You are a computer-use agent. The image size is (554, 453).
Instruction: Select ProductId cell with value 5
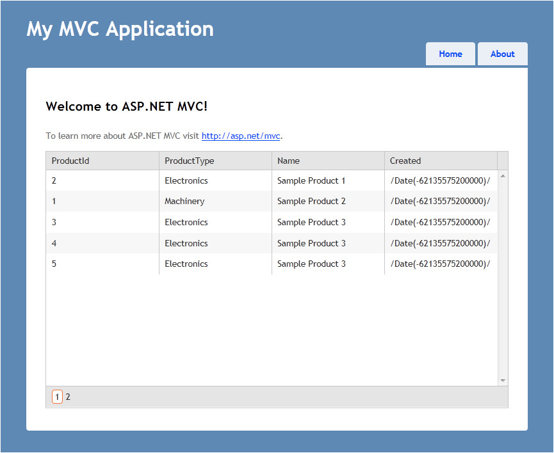[x=102, y=264]
